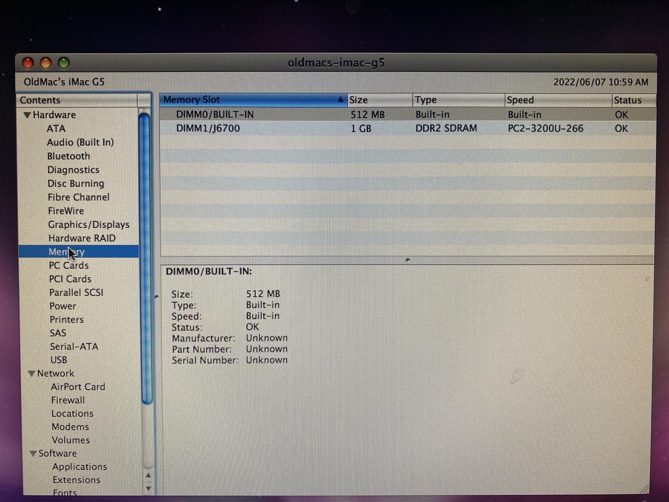
Task: Click the Speed column header
Action: point(557,100)
